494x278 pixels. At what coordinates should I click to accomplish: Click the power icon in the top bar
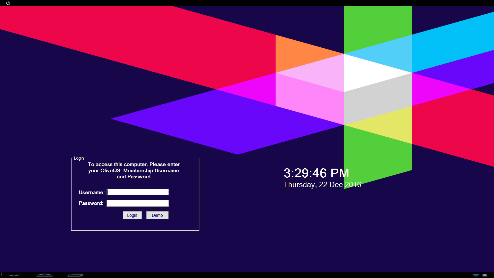click(x=8, y=3)
